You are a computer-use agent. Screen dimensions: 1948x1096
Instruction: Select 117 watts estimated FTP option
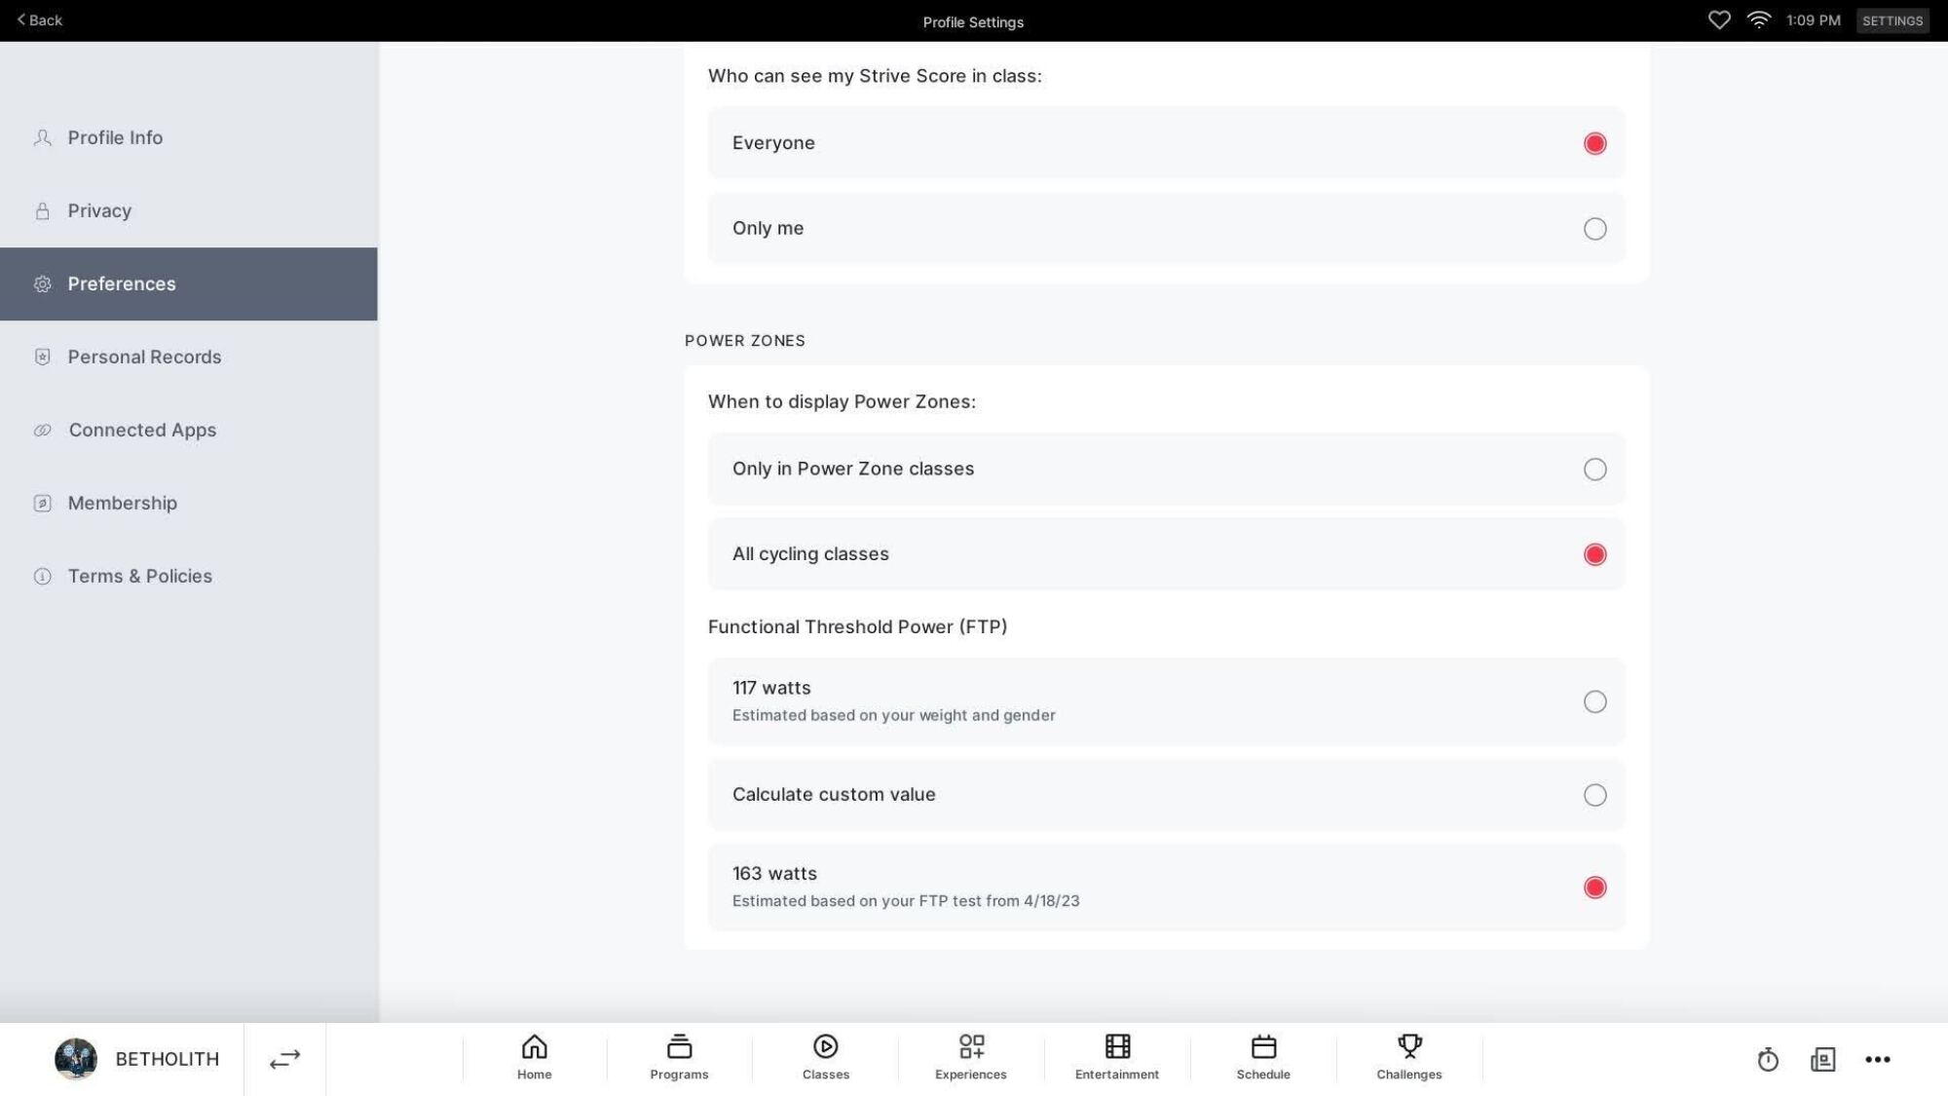click(1594, 701)
